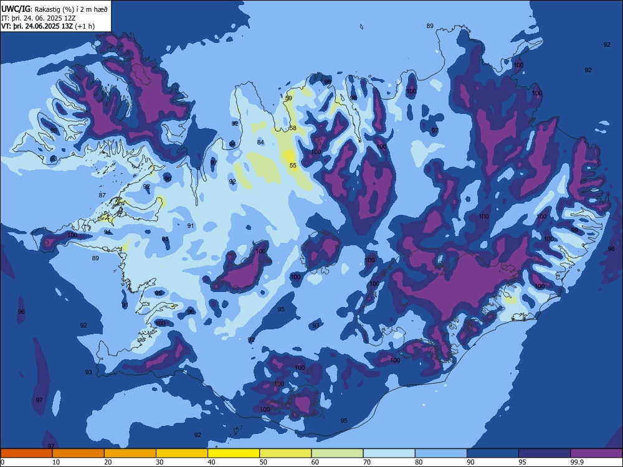Image resolution: width=623 pixels, height=467 pixels.
Task: Click the 'IT: þri. 24. 06. 2025 12Z' line
Action: pyautogui.click(x=38, y=18)
